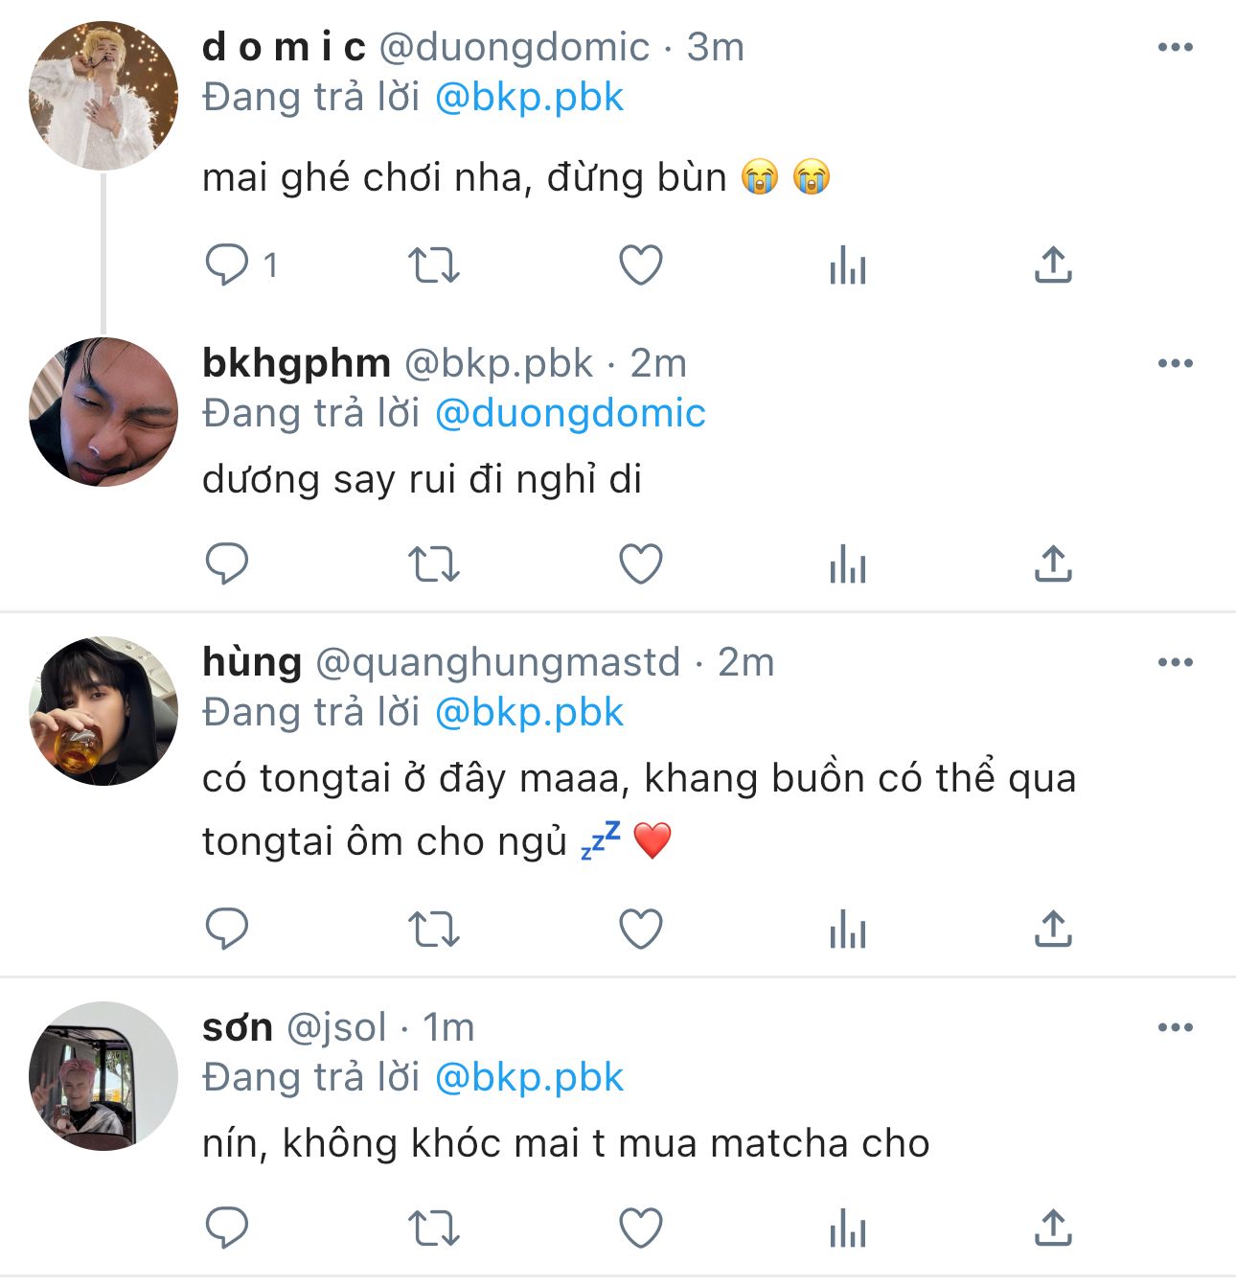
Task: View analytics on sơn's tweet
Action: [x=848, y=1228]
